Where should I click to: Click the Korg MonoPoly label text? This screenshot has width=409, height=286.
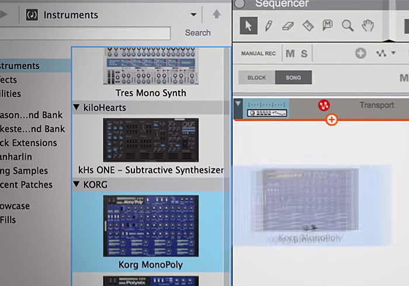[151, 264]
